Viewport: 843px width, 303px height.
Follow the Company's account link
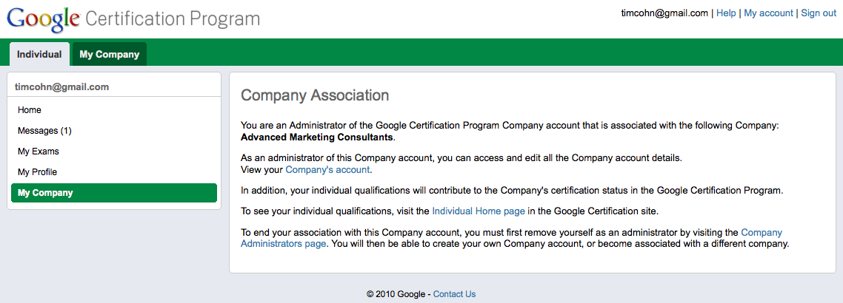327,169
